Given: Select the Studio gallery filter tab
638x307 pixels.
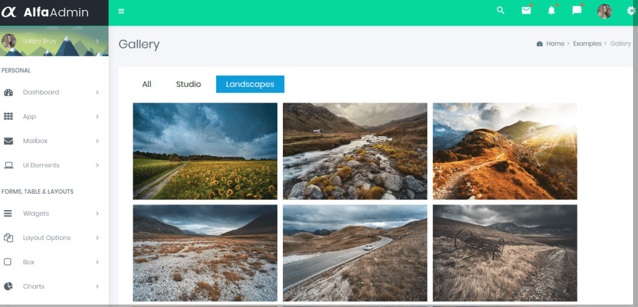Looking at the screenshot, I should [188, 84].
